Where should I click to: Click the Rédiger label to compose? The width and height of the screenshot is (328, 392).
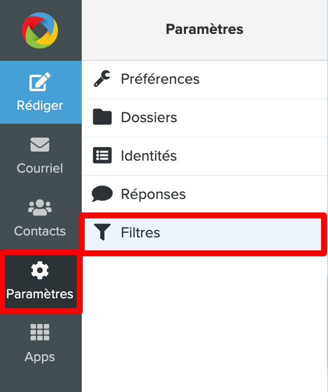40,106
